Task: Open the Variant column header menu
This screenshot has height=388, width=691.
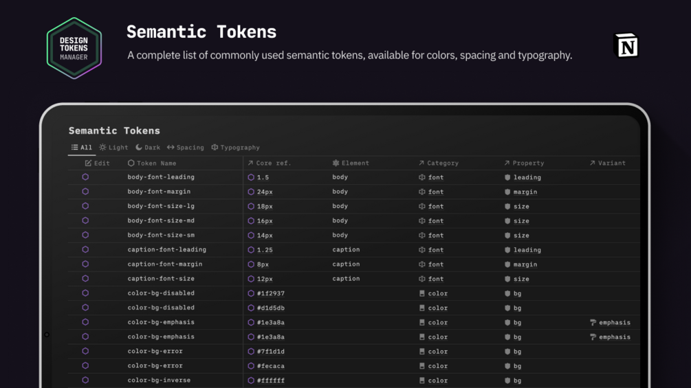Action: coord(608,163)
